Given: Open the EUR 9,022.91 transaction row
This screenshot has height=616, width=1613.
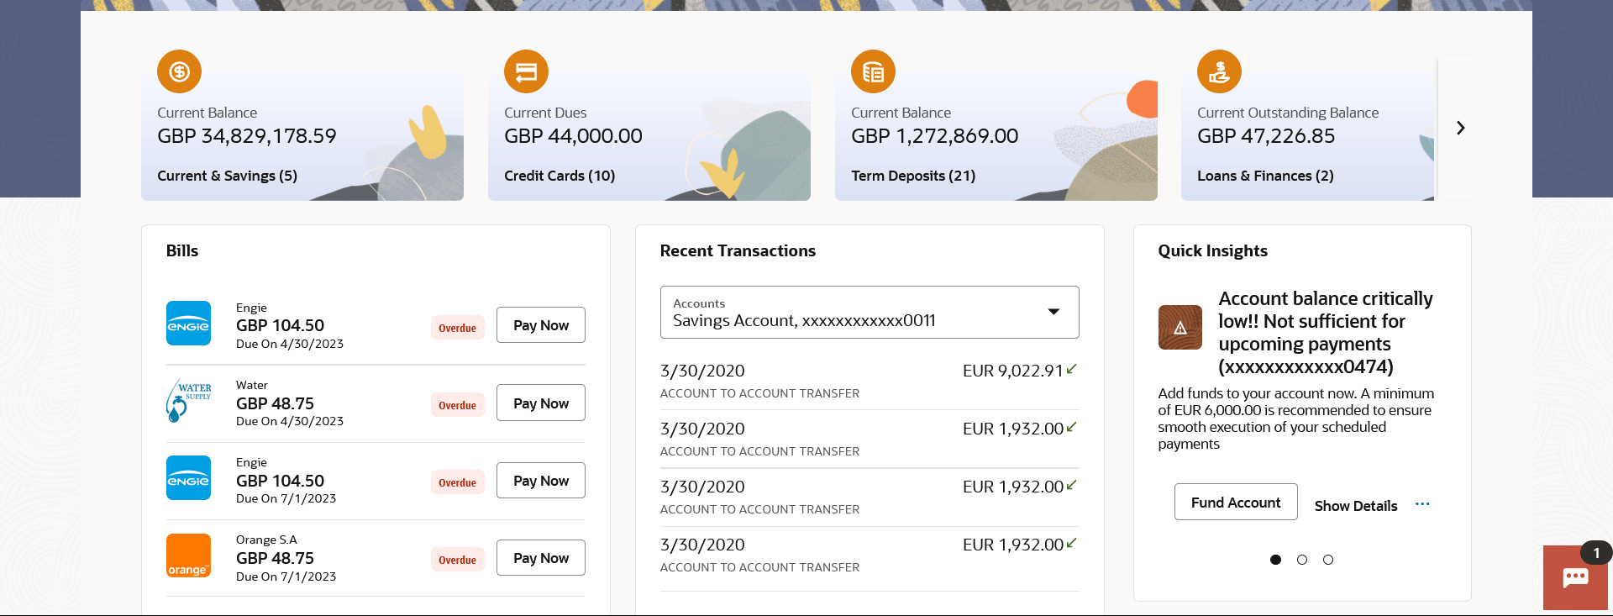Looking at the screenshot, I should tap(869, 381).
